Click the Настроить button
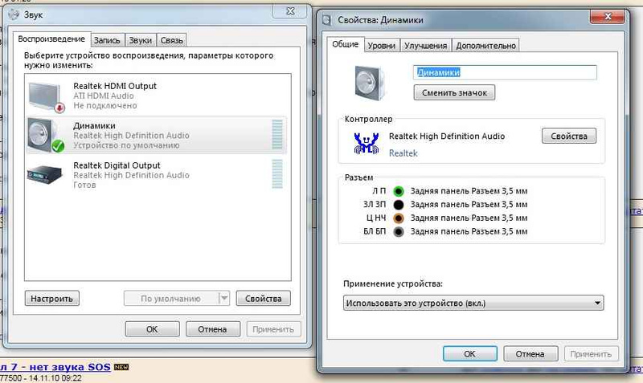The width and height of the screenshot is (643, 383). click(x=51, y=299)
